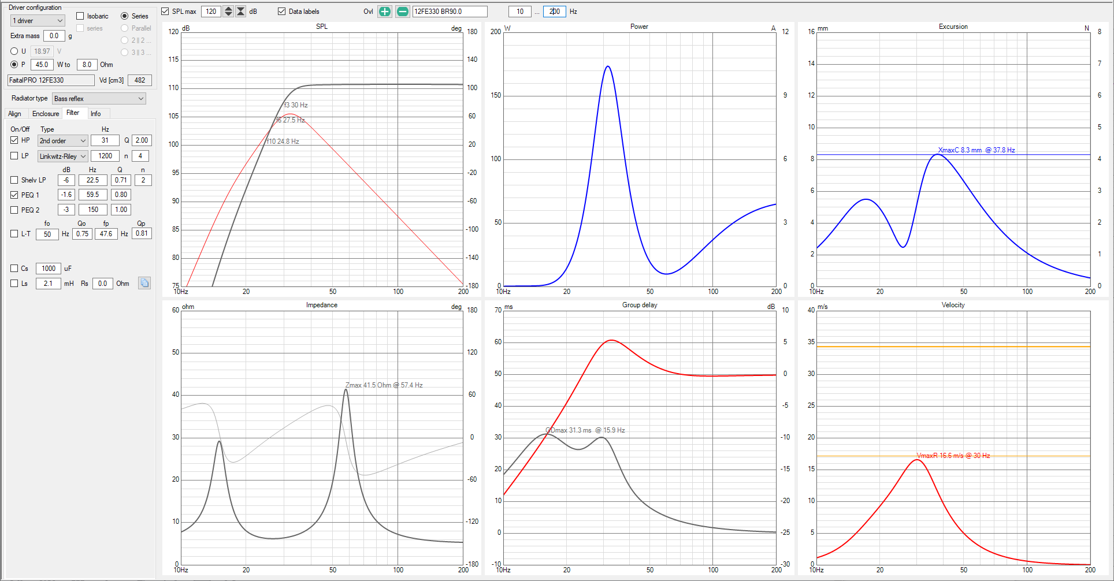1114x581 pixels.
Task: Select the P power radio button
Action: [x=14, y=65]
